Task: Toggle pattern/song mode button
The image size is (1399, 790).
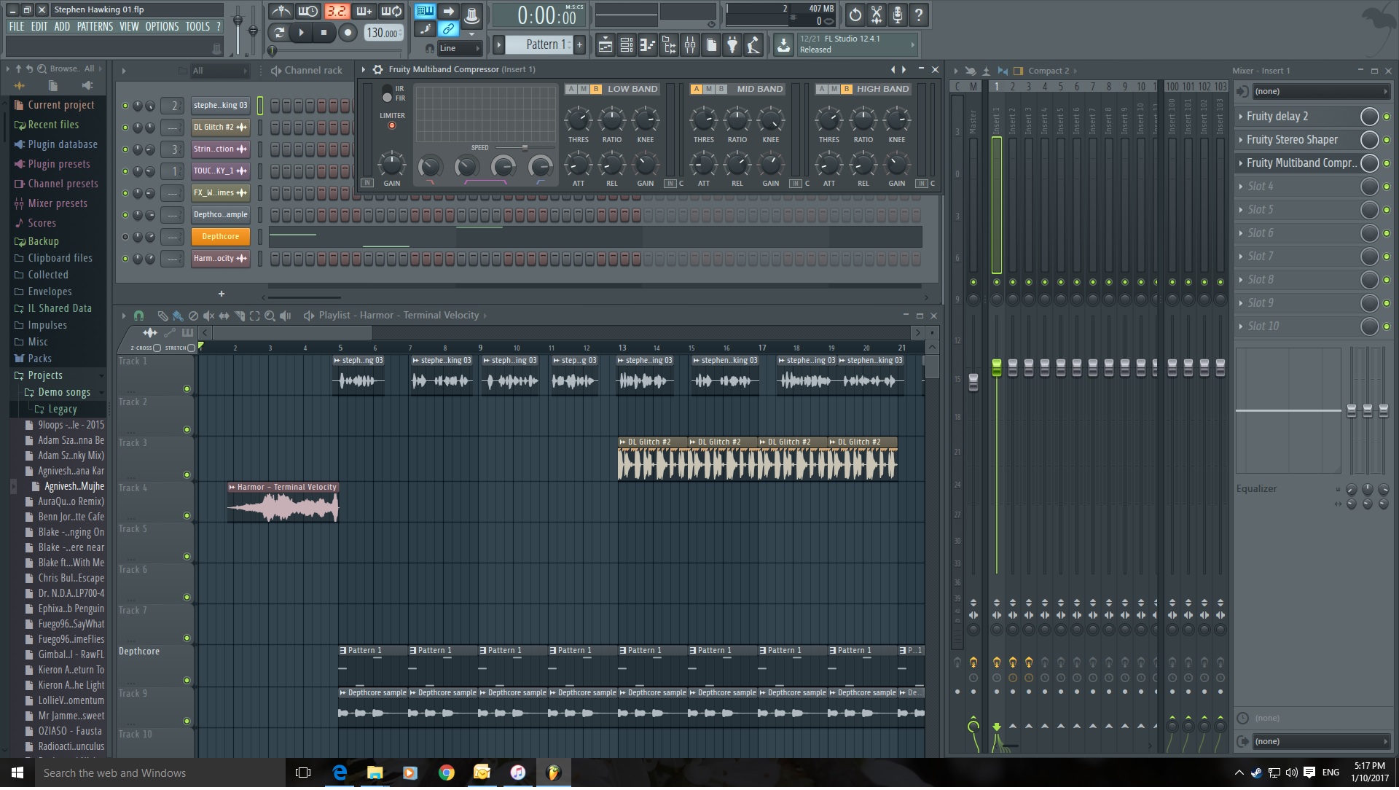Action: [x=278, y=32]
